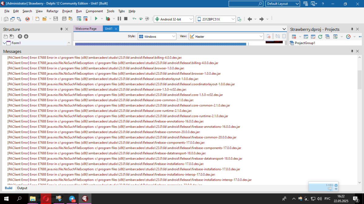Click the Add New Project icon in the Projects panel
The image size is (364, 204).
(306, 37)
